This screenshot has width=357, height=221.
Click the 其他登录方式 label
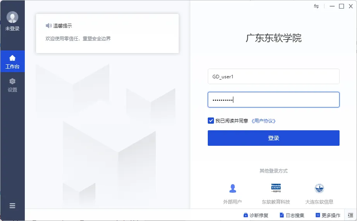273,171
